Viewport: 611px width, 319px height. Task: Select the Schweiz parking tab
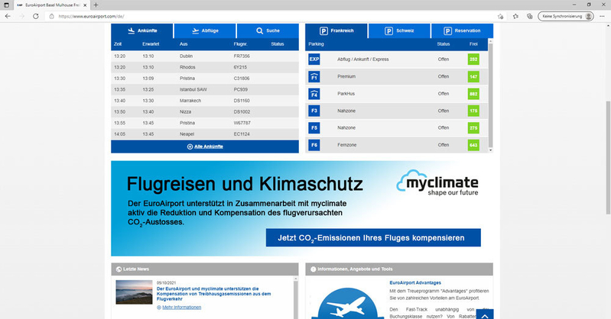click(x=399, y=31)
